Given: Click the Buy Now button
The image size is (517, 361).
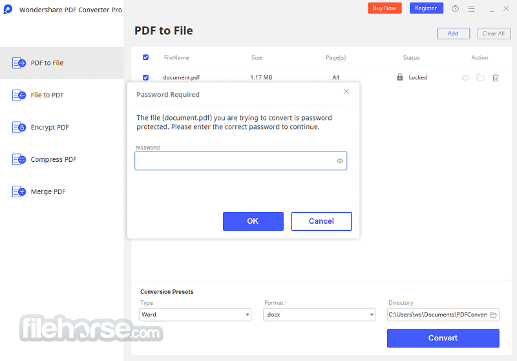Looking at the screenshot, I should click(385, 8).
